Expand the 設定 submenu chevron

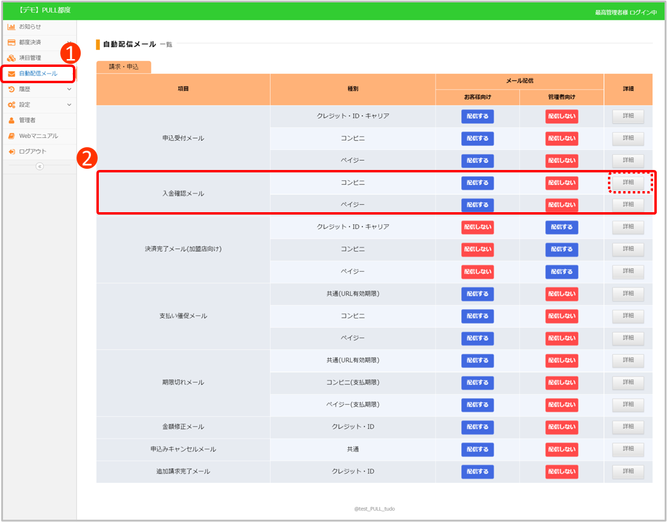(69, 105)
